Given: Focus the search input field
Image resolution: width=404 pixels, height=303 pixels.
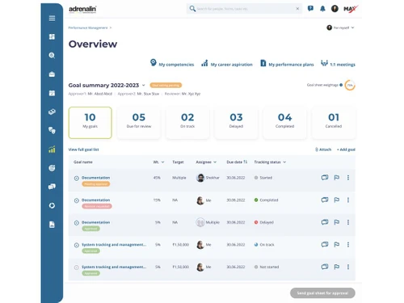Looking at the screenshot, I should point(245,9).
